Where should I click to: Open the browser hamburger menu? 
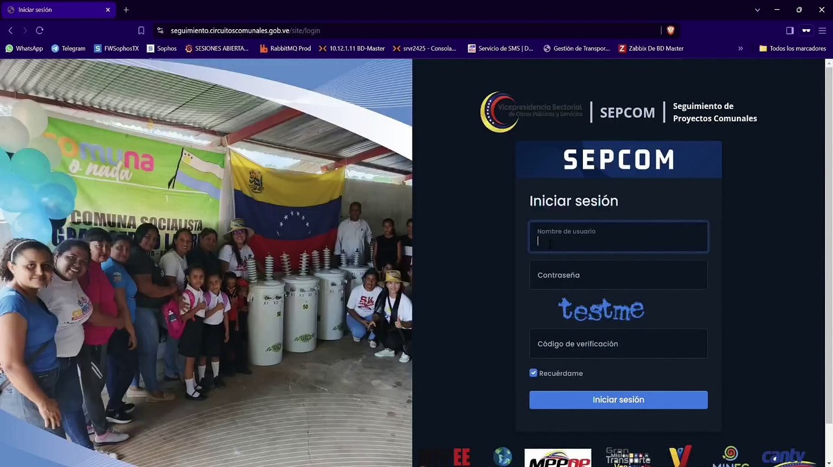[822, 30]
